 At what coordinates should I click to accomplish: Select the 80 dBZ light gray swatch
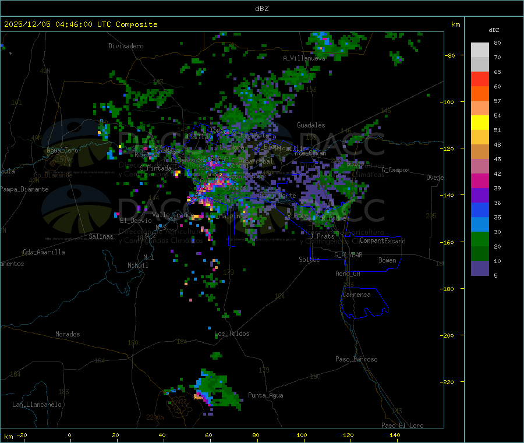point(480,50)
